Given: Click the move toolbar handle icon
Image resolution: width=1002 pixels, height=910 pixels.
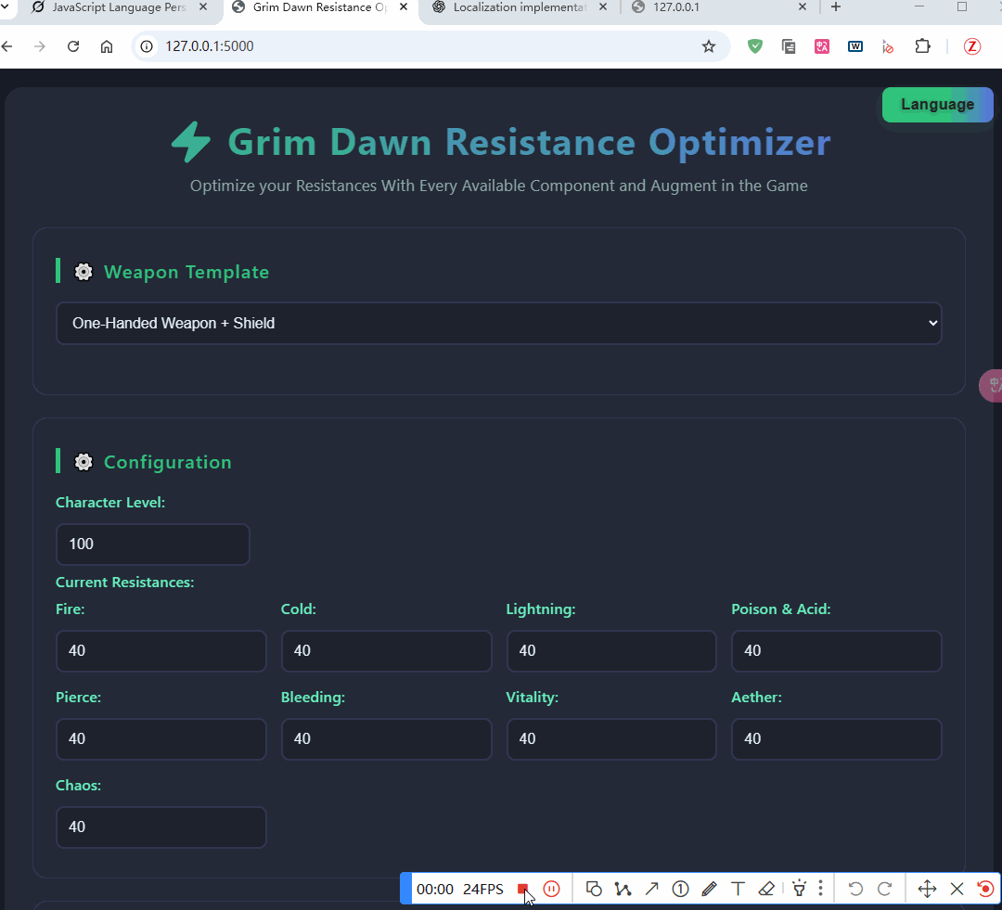Looking at the screenshot, I should click(927, 889).
